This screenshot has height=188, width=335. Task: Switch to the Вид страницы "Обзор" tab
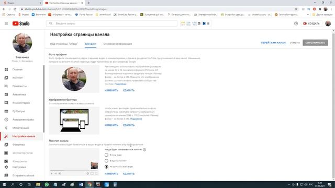(64, 44)
